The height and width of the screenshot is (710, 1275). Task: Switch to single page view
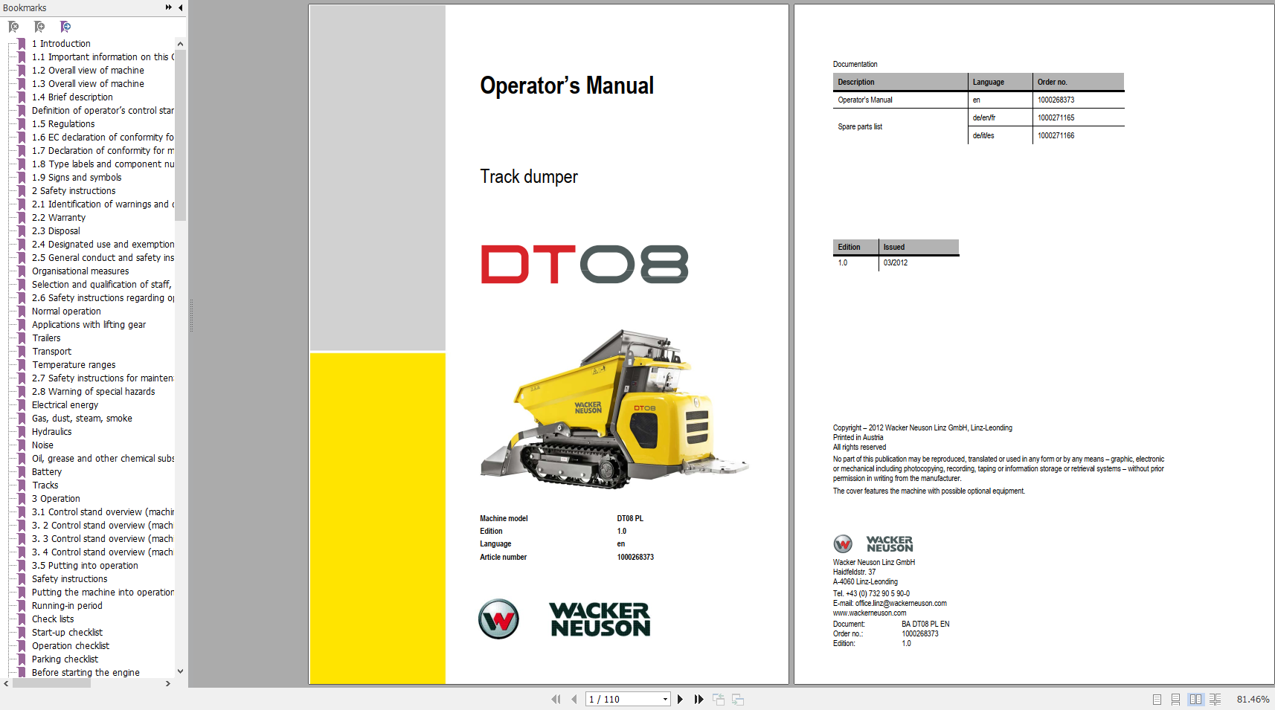coord(1157,699)
